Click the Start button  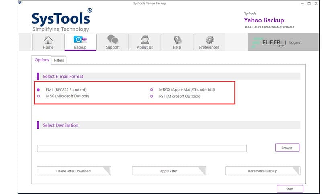(x=290, y=189)
